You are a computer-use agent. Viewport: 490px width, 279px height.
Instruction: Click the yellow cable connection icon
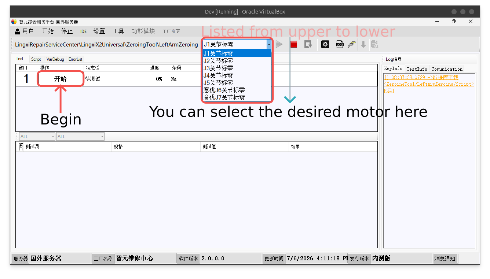pos(352,44)
